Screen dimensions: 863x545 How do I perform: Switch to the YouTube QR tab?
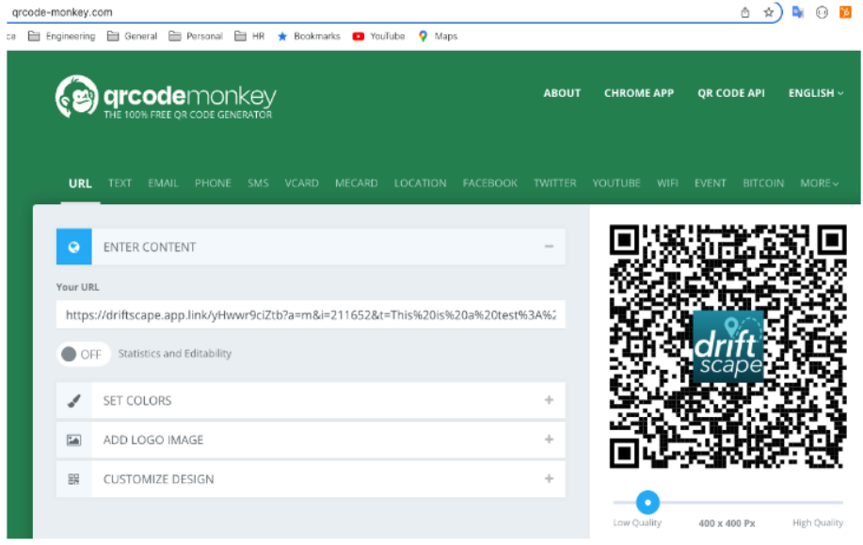(x=616, y=184)
